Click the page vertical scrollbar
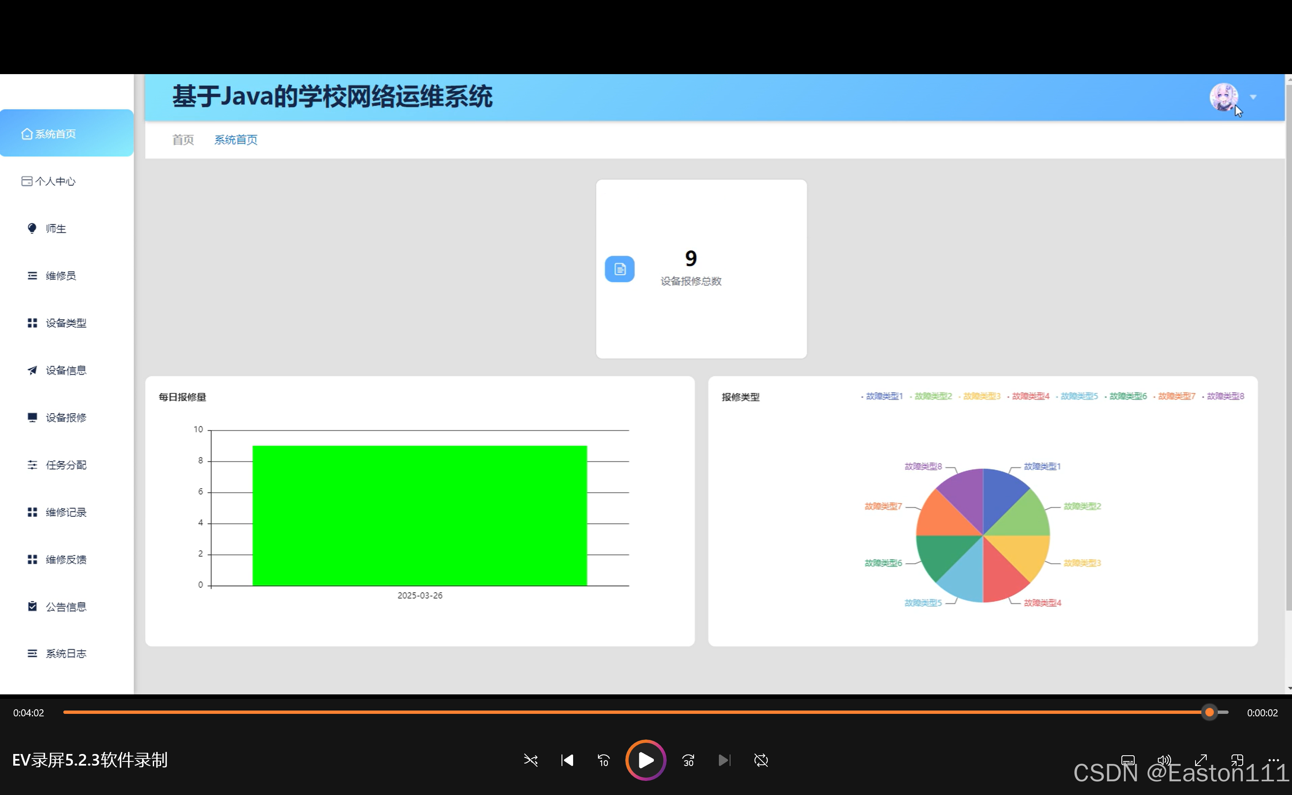1292x795 pixels. (1288, 347)
